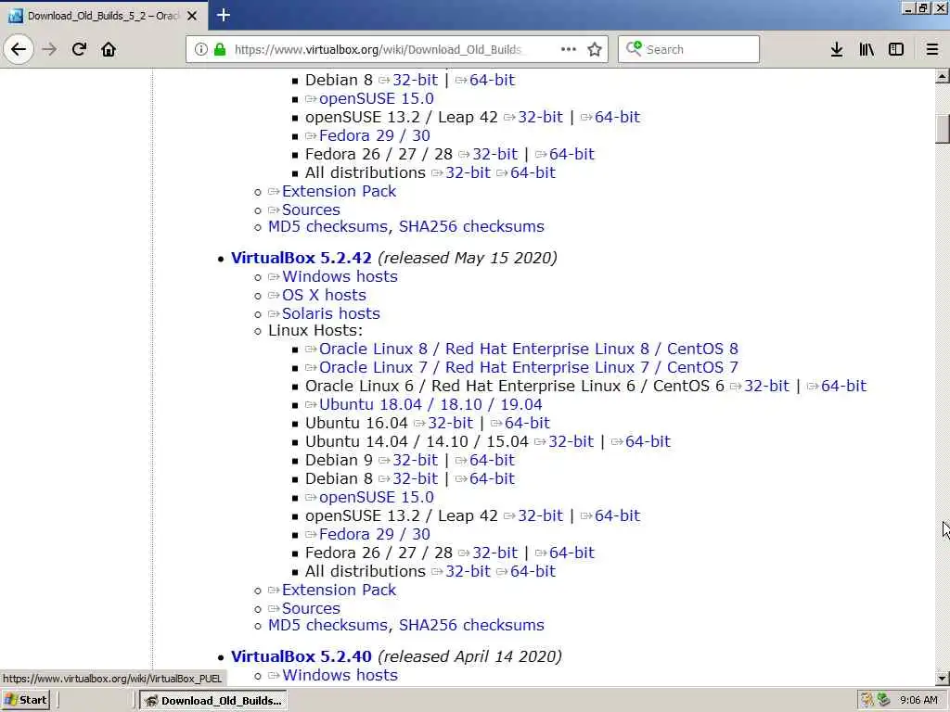Image resolution: width=950 pixels, height=712 pixels.
Task: Click the vertical scrollbar thumb
Action: (943, 128)
